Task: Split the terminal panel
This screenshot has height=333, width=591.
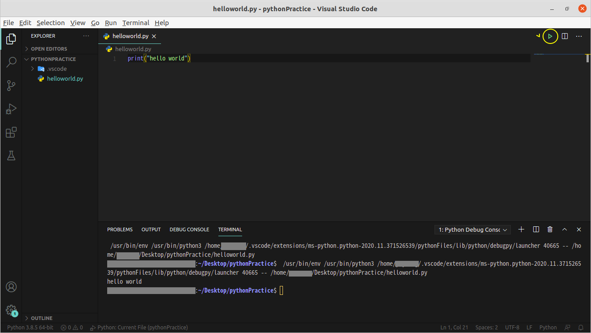Action: tap(536, 229)
